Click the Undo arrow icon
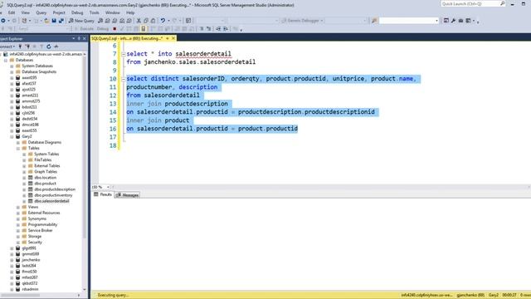Image resolution: width=531 pixels, height=299 pixels. click(x=163, y=21)
